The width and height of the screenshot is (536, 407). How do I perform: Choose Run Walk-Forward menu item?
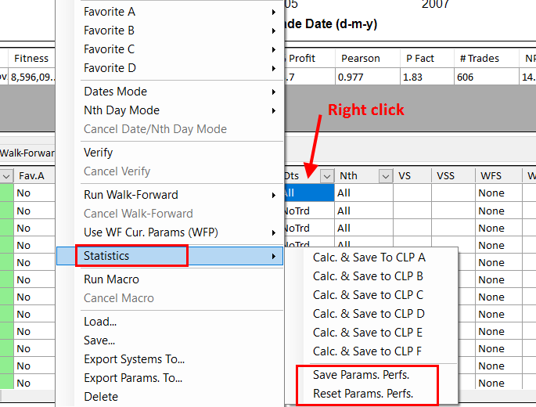coord(131,195)
